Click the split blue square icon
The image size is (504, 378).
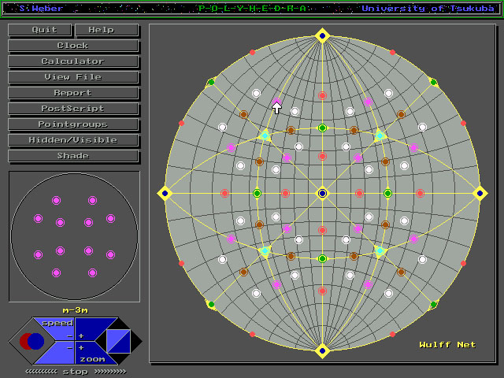pos(118,341)
